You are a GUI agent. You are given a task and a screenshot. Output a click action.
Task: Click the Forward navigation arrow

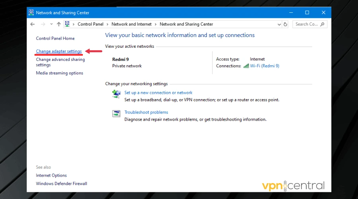(x=43, y=24)
